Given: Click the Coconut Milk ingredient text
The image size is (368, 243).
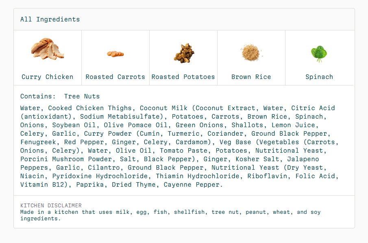Looking at the screenshot, I should coord(163,108).
